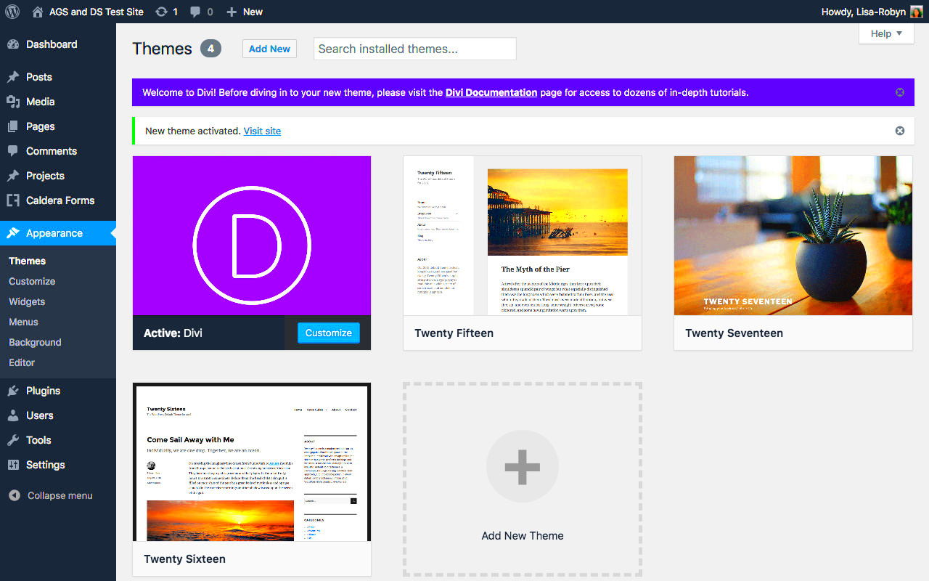929x581 pixels.
Task: Click the Add New button
Action: [x=269, y=49]
